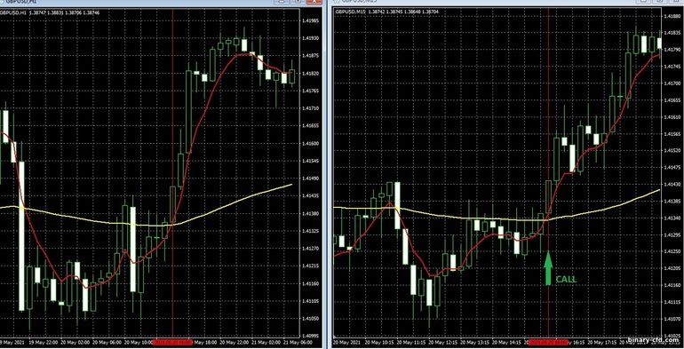This screenshot has width=684, height=349.
Task: Click time label 20 May 12:15
Action: click(443, 343)
